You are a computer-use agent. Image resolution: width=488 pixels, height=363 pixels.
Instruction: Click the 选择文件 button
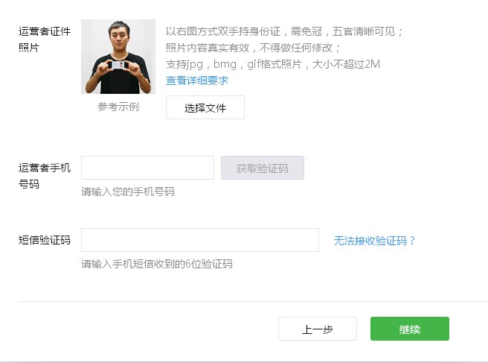[205, 107]
